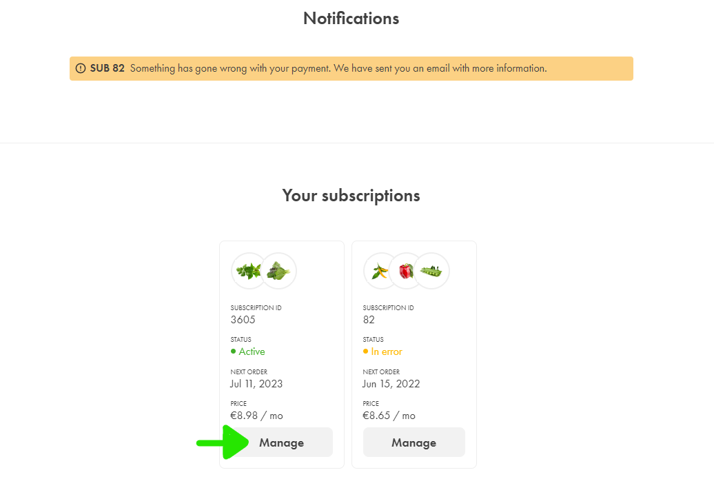The width and height of the screenshot is (714, 499).
Task: Open Manage for subscription 3605
Action: pos(282,442)
